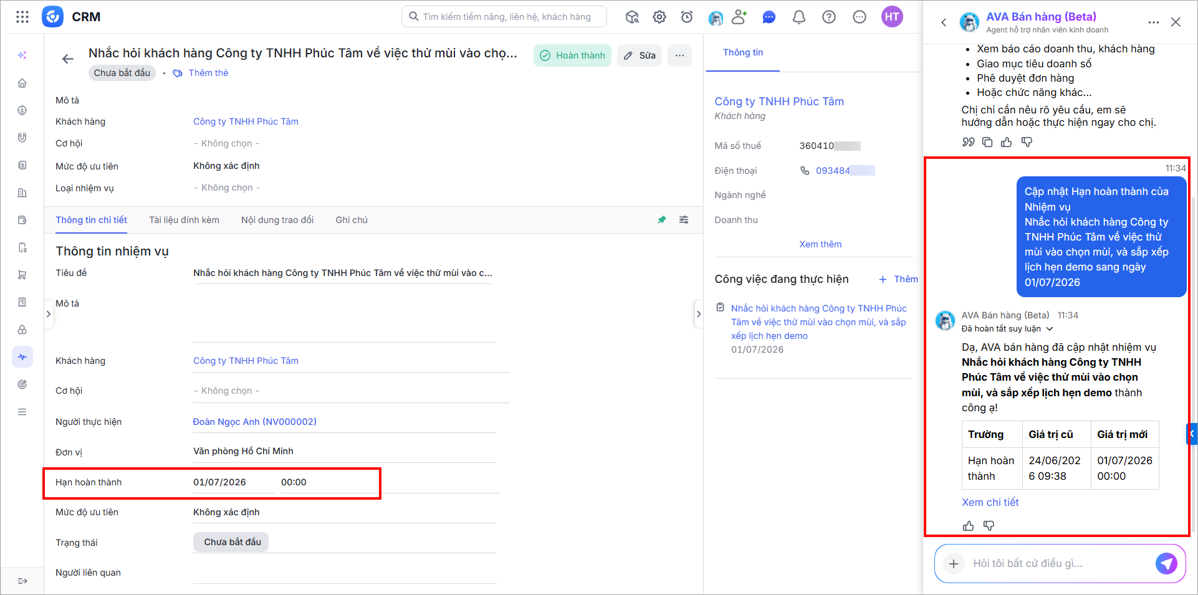Expand the left sidebar arrow at bottom

coord(22,581)
